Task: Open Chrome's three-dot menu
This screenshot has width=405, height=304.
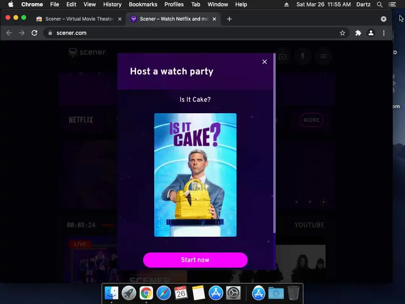Action: (384, 33)
